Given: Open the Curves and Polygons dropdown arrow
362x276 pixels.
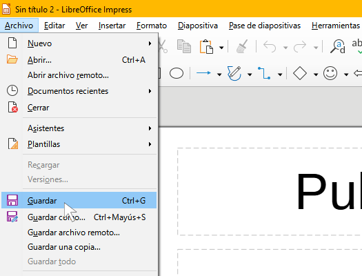Looking at the screenshot, I should click(250, 75).
